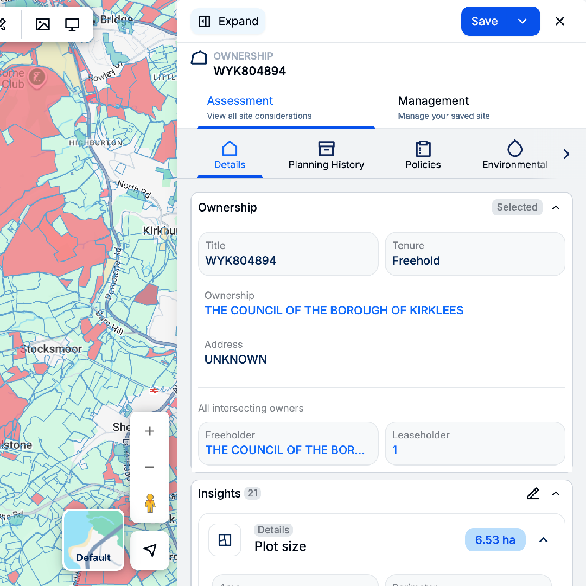Click the Details tag above Plot size

tap(273, 530)
